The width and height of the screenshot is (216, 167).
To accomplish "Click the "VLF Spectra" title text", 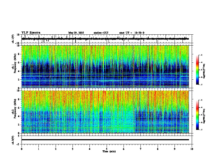I will [31, 33].
